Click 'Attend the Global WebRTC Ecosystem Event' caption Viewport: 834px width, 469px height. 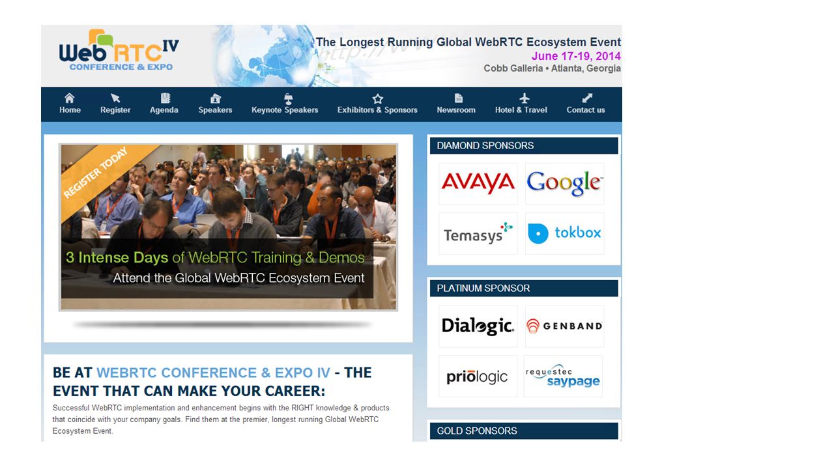click(238, 278)
